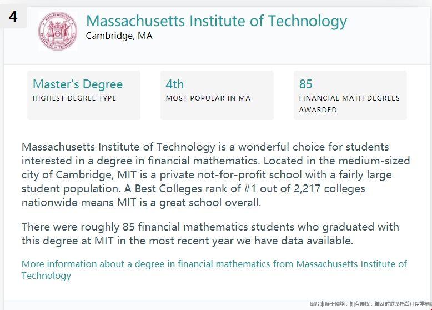Click the rank number 4 badge

click(x=13, y=17)
